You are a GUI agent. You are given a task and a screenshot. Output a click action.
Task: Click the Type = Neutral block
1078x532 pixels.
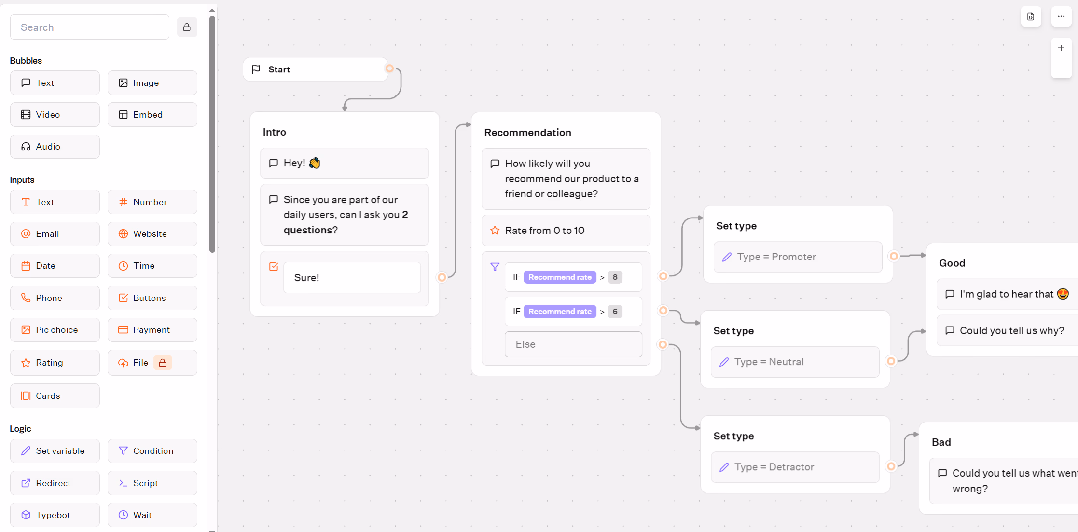click(x=795, y=362)
